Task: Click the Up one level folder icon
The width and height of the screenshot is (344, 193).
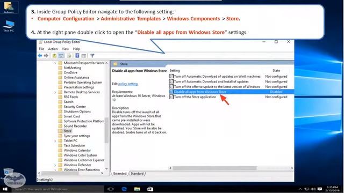Action: (54, 56)
